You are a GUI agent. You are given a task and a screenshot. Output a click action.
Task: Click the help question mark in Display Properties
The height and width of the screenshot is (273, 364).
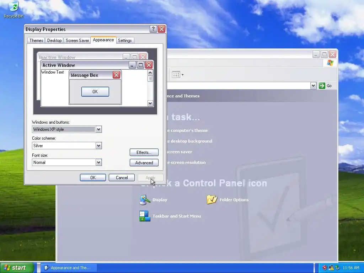pyautogui.click(x=153, y=29)
